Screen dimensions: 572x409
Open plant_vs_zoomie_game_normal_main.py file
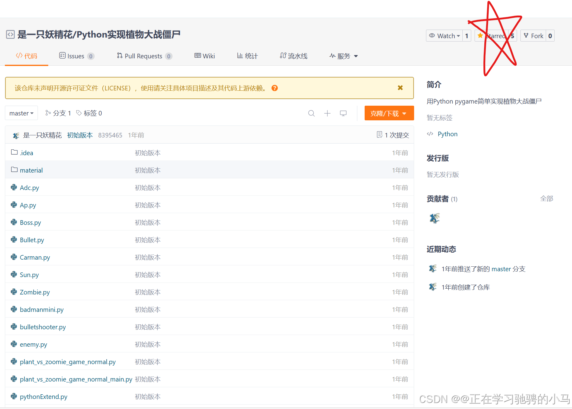[76, 379]
